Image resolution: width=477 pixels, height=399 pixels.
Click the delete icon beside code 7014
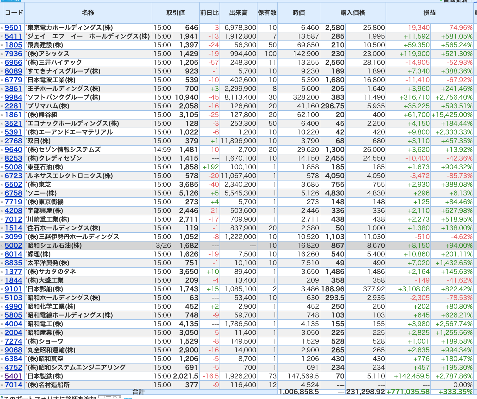coord(2,385)
